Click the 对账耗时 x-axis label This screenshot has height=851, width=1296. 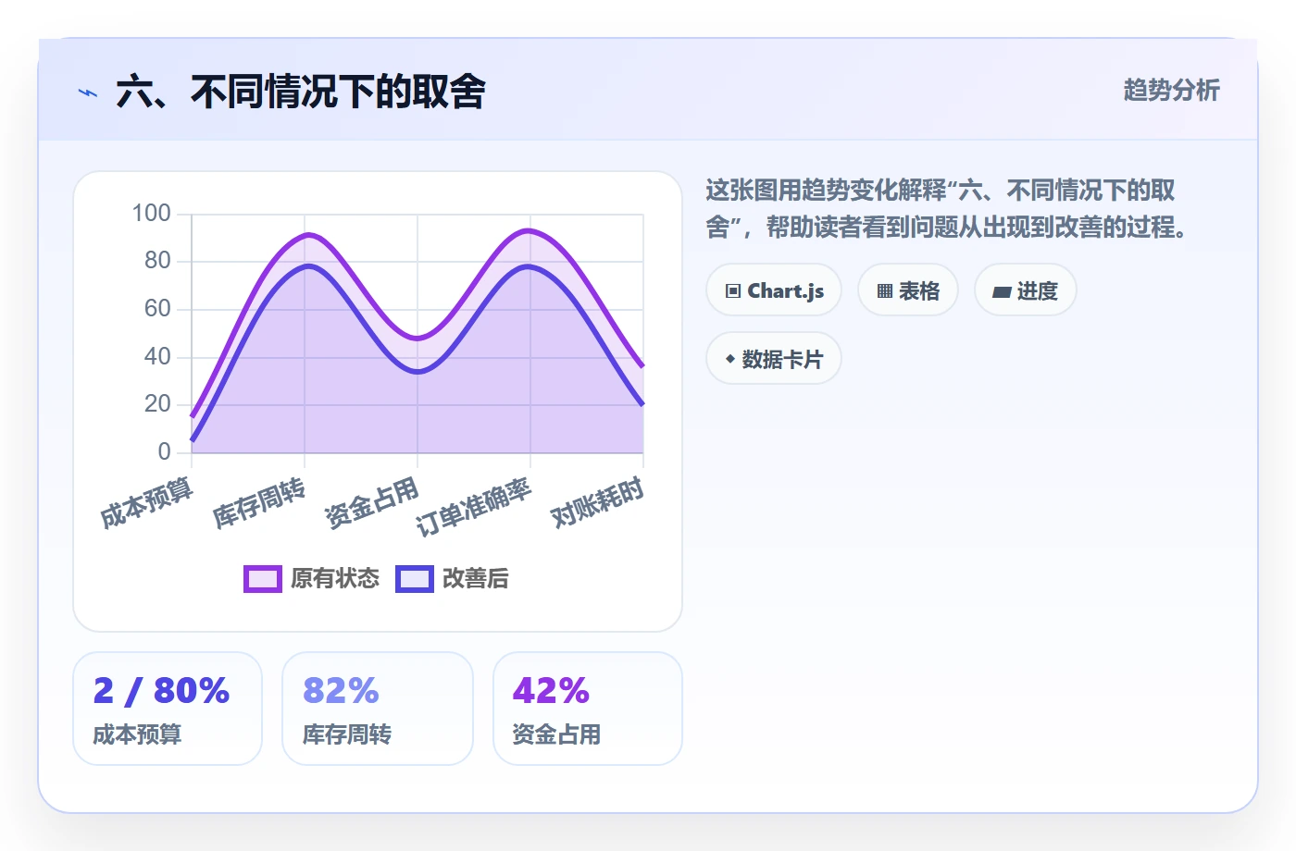597,503
